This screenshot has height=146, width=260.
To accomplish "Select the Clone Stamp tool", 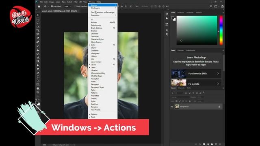I will 38,49.
